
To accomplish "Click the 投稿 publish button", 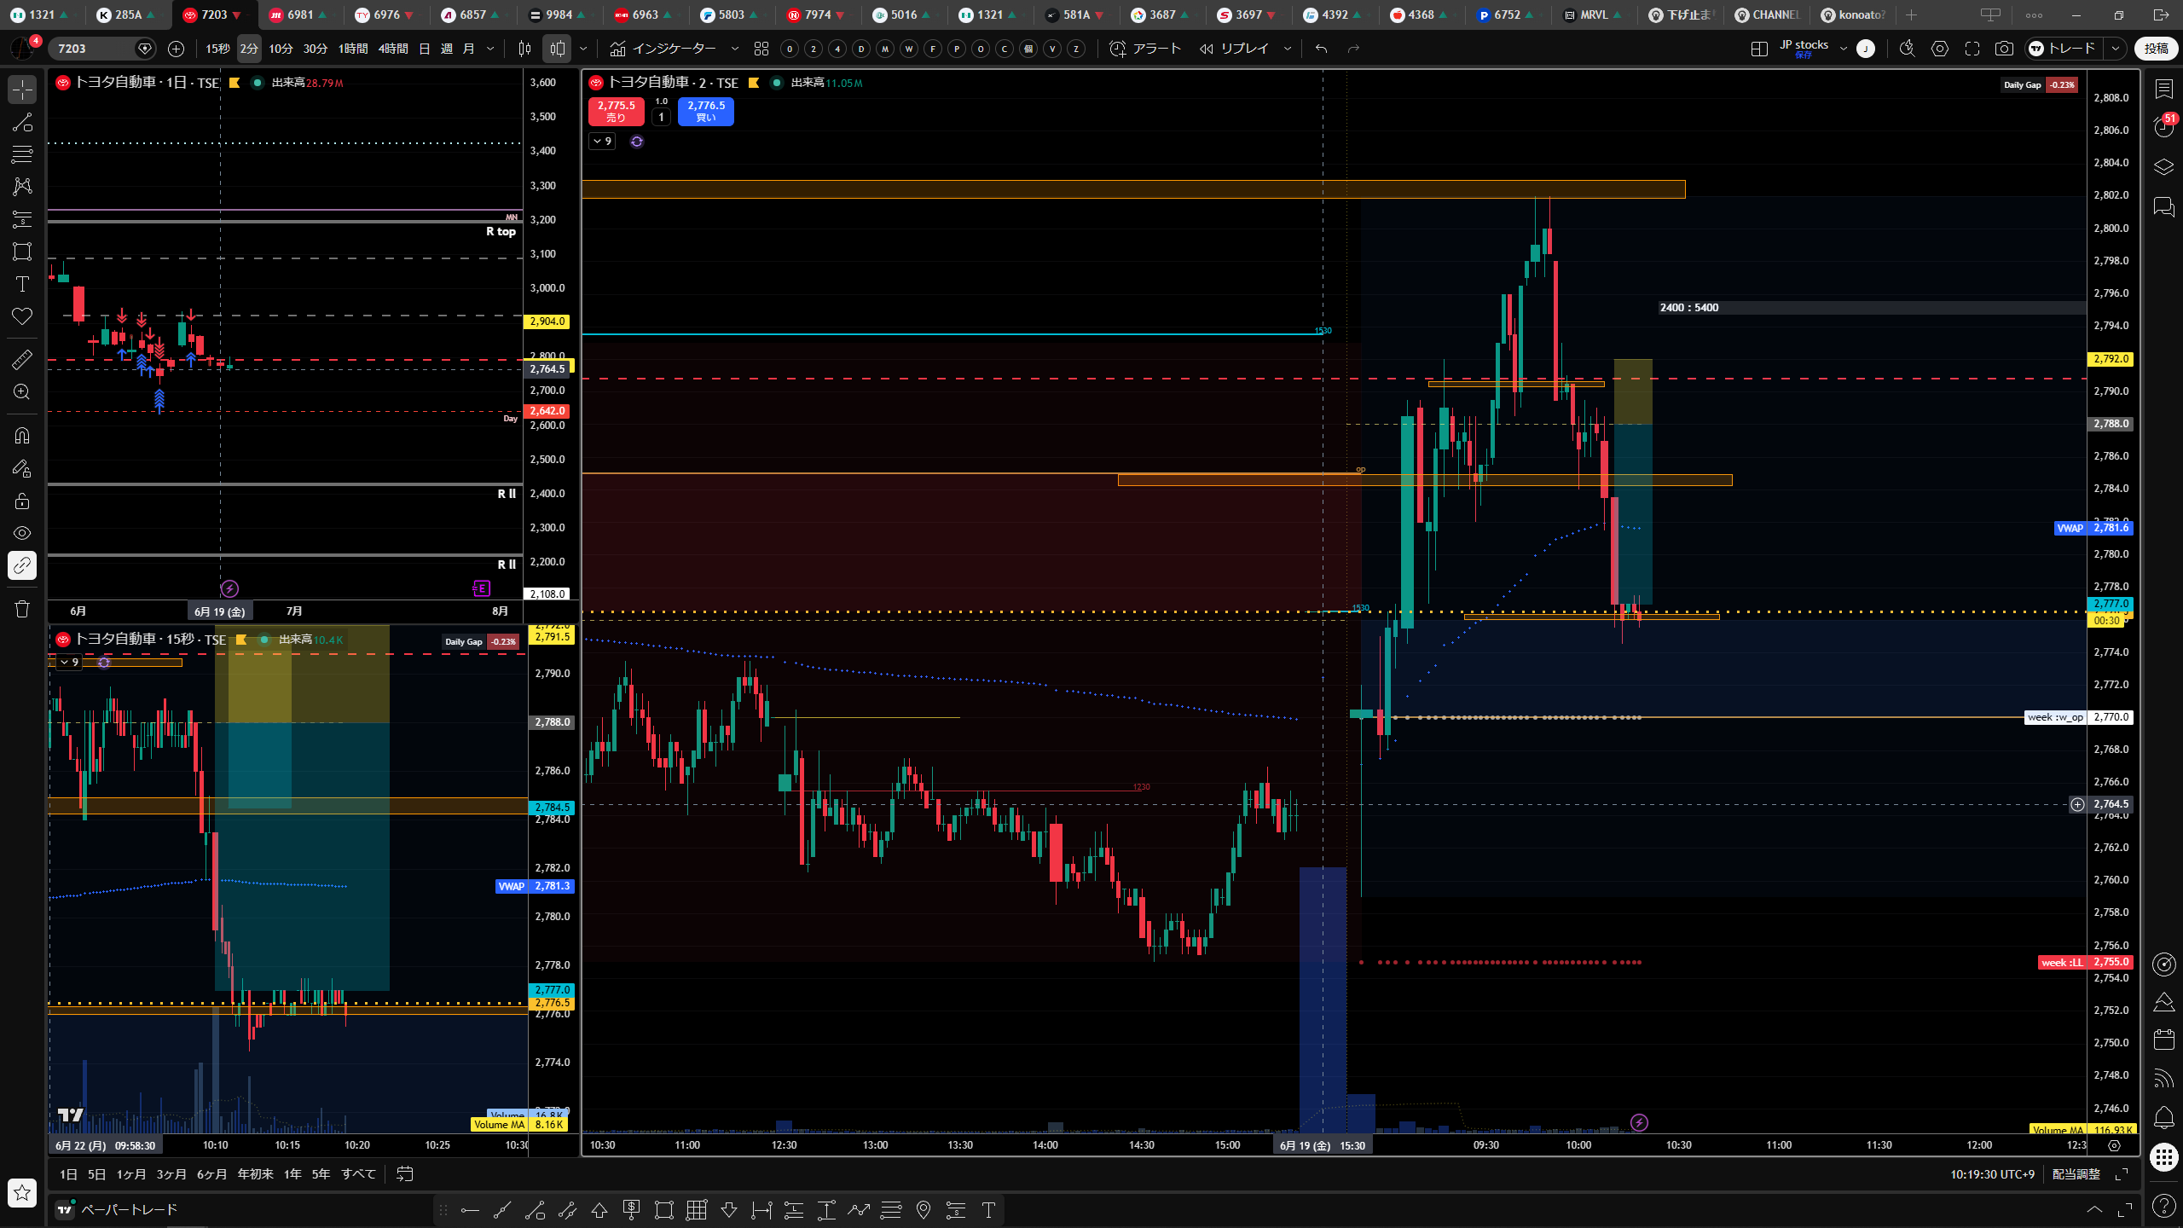I will [2157, 49].
